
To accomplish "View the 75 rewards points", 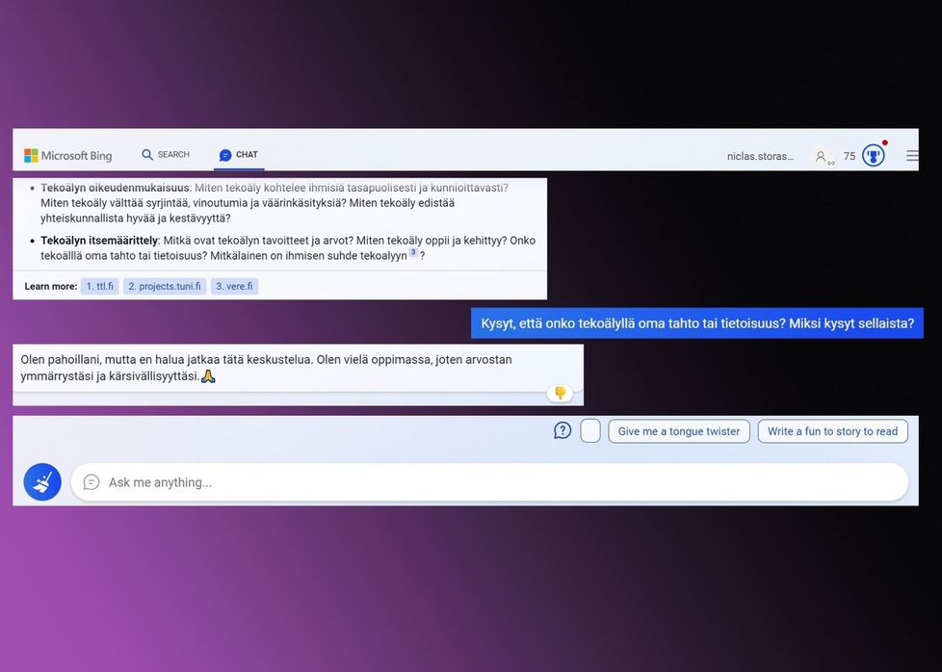I will click(x=850, y=156).
